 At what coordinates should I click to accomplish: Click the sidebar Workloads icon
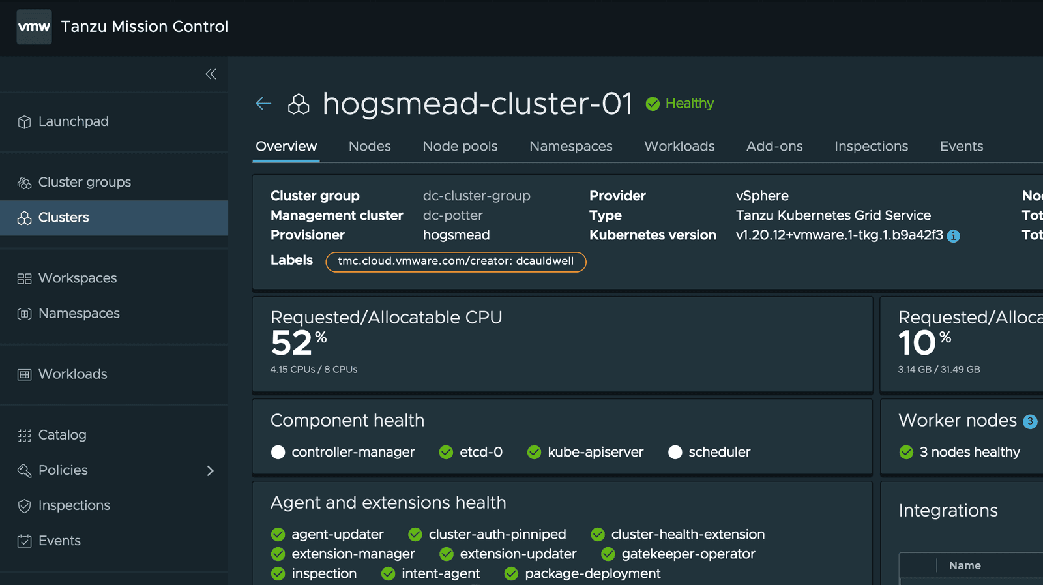25,374
